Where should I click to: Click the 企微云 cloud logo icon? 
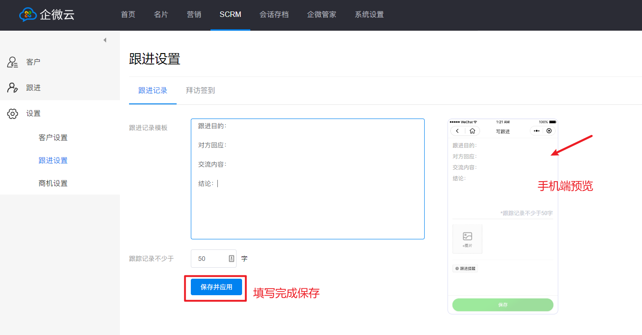pos(28,15)
